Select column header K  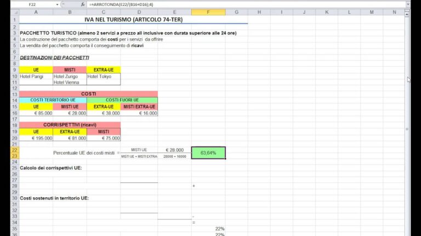(x=327, y=13)
